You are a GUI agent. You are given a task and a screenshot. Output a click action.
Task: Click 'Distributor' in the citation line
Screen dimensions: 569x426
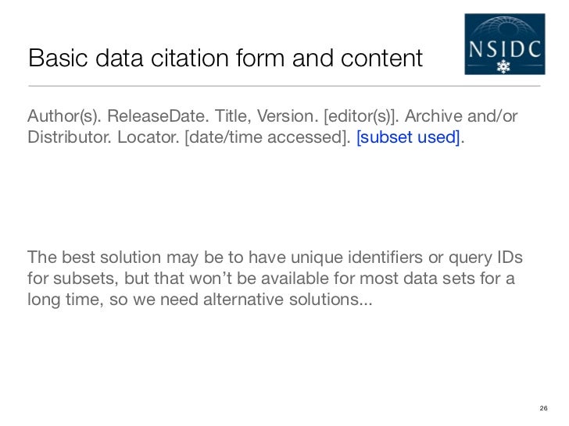[70, 137]
